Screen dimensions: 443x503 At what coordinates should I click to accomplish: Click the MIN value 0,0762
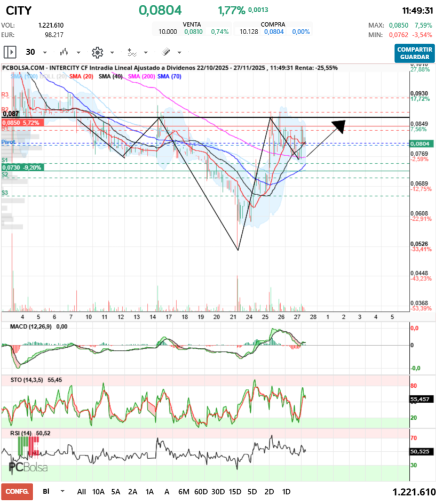tap(399, 35)
